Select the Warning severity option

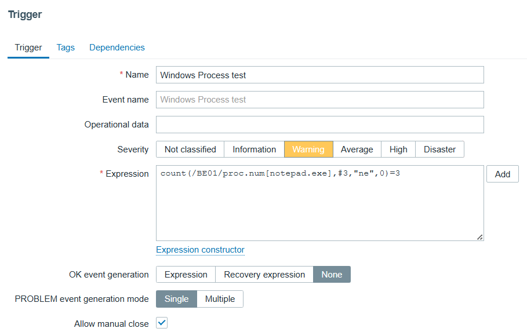[308, 149]
